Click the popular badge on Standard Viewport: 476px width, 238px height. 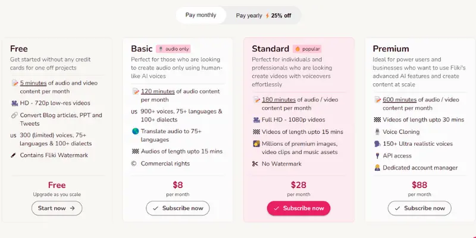pos(307,49)
